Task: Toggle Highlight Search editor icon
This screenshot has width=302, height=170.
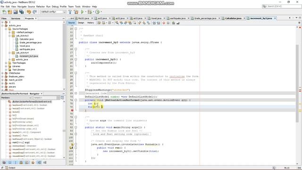Action: (x=130, y=23)
